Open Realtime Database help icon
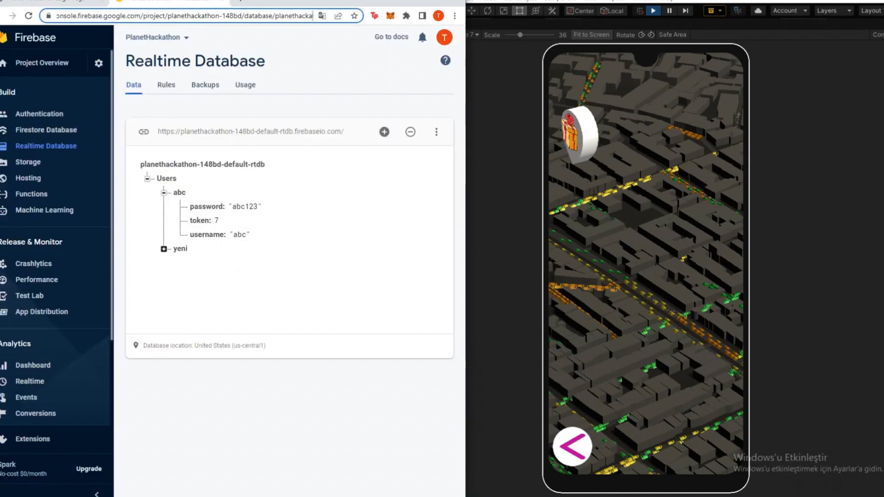The height and width of the screenshot is (497, 884). [445, 60]
